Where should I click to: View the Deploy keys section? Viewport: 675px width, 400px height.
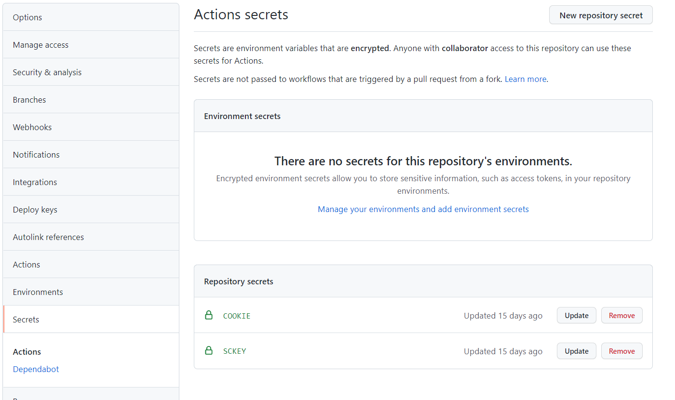pyautogui.click(x=35, y=209)
